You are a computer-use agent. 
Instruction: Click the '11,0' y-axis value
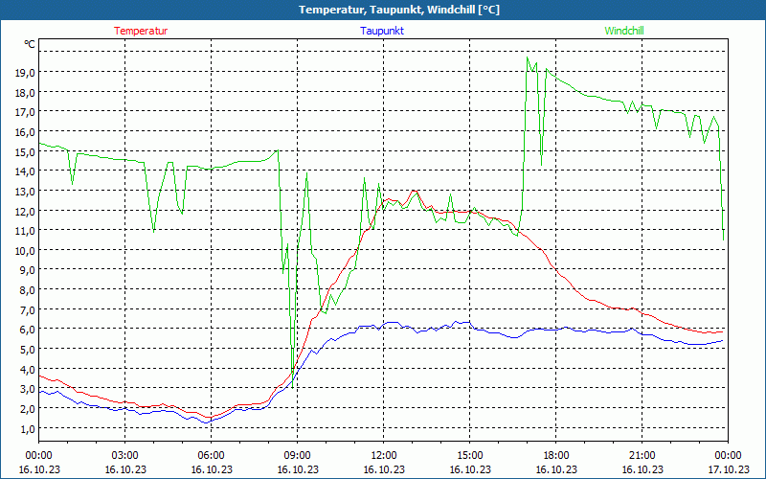(26, 231)
